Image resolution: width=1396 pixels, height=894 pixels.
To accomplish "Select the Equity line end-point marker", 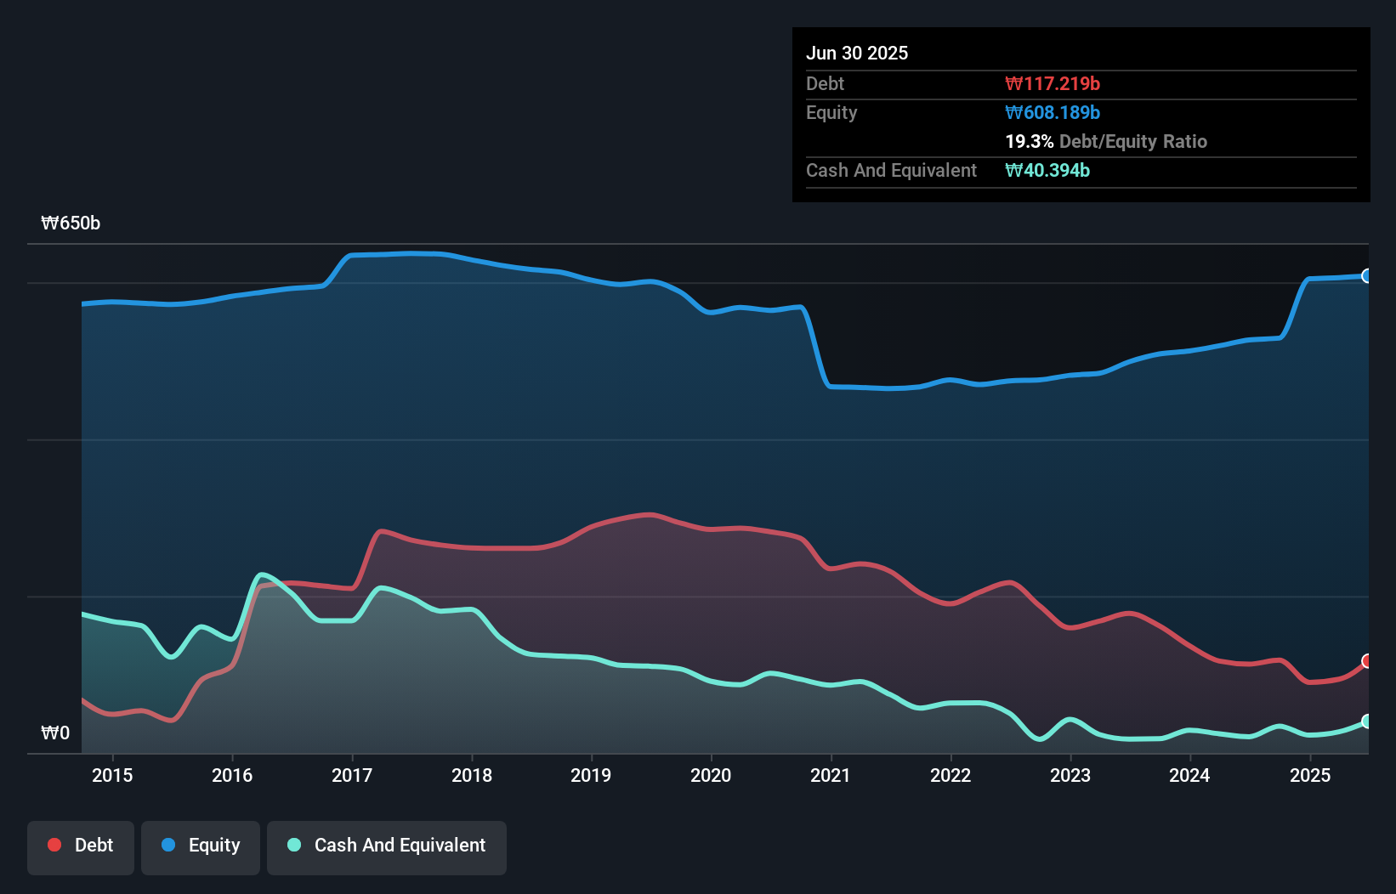I will coord(1367,276).
